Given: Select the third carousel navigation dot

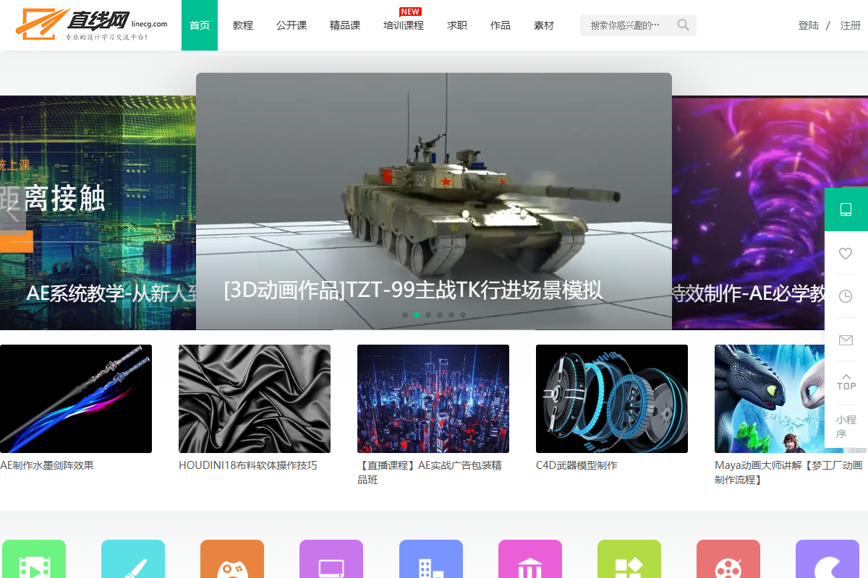Looking at the screenshot, I should (427, 314).
